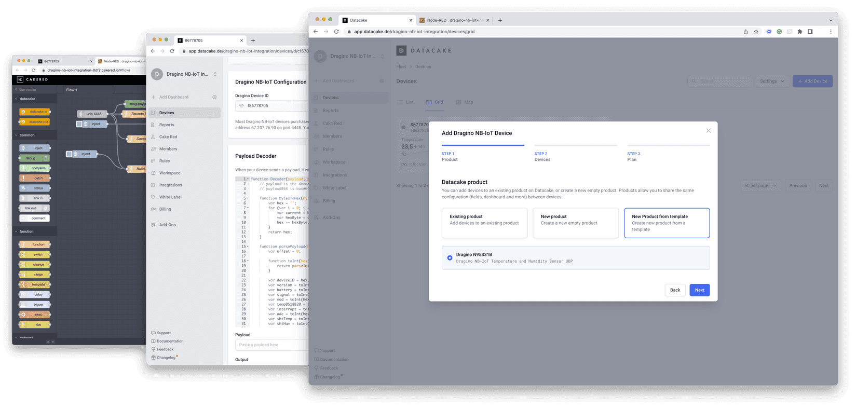Open Support link in middle window
Screen dimensions: 856x409
(161, 333)
